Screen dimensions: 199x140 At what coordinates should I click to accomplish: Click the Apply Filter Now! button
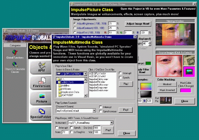144,71
